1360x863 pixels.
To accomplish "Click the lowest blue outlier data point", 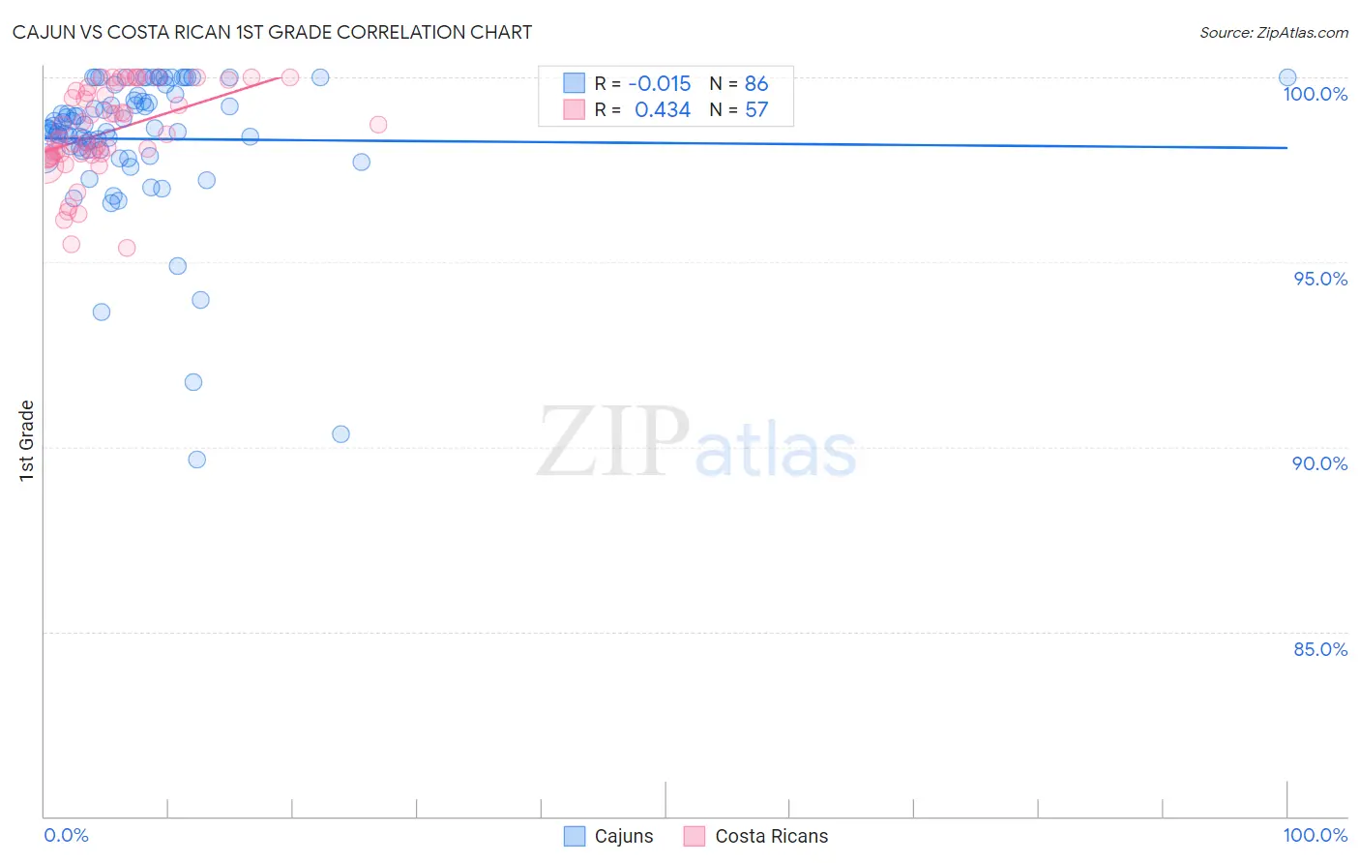I will (x=197, y=460).
